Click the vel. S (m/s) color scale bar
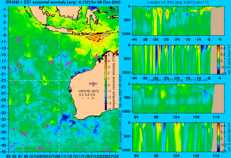The height and width of the screenshot is (158, 231). 218,137
